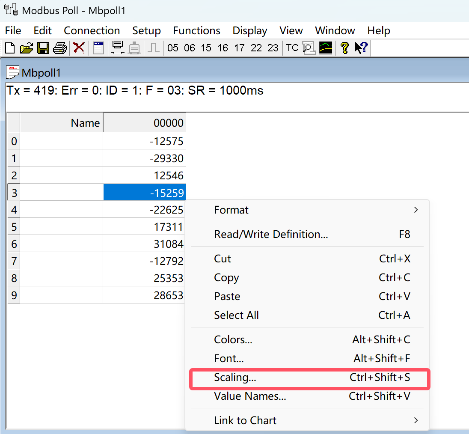Click row header 5
Screen dimensions: 469x434
(x=14, y=226)
